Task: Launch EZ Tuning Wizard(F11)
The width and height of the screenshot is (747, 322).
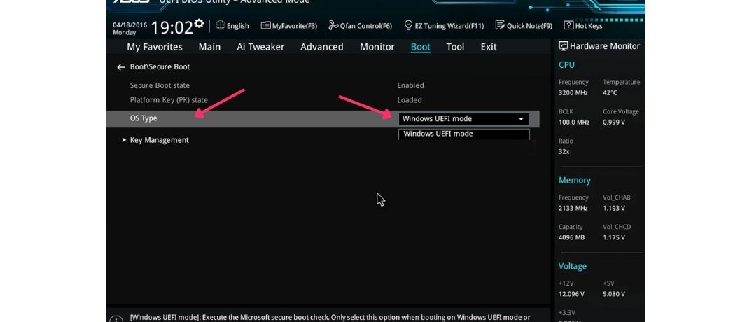Action: click(444, 26)
